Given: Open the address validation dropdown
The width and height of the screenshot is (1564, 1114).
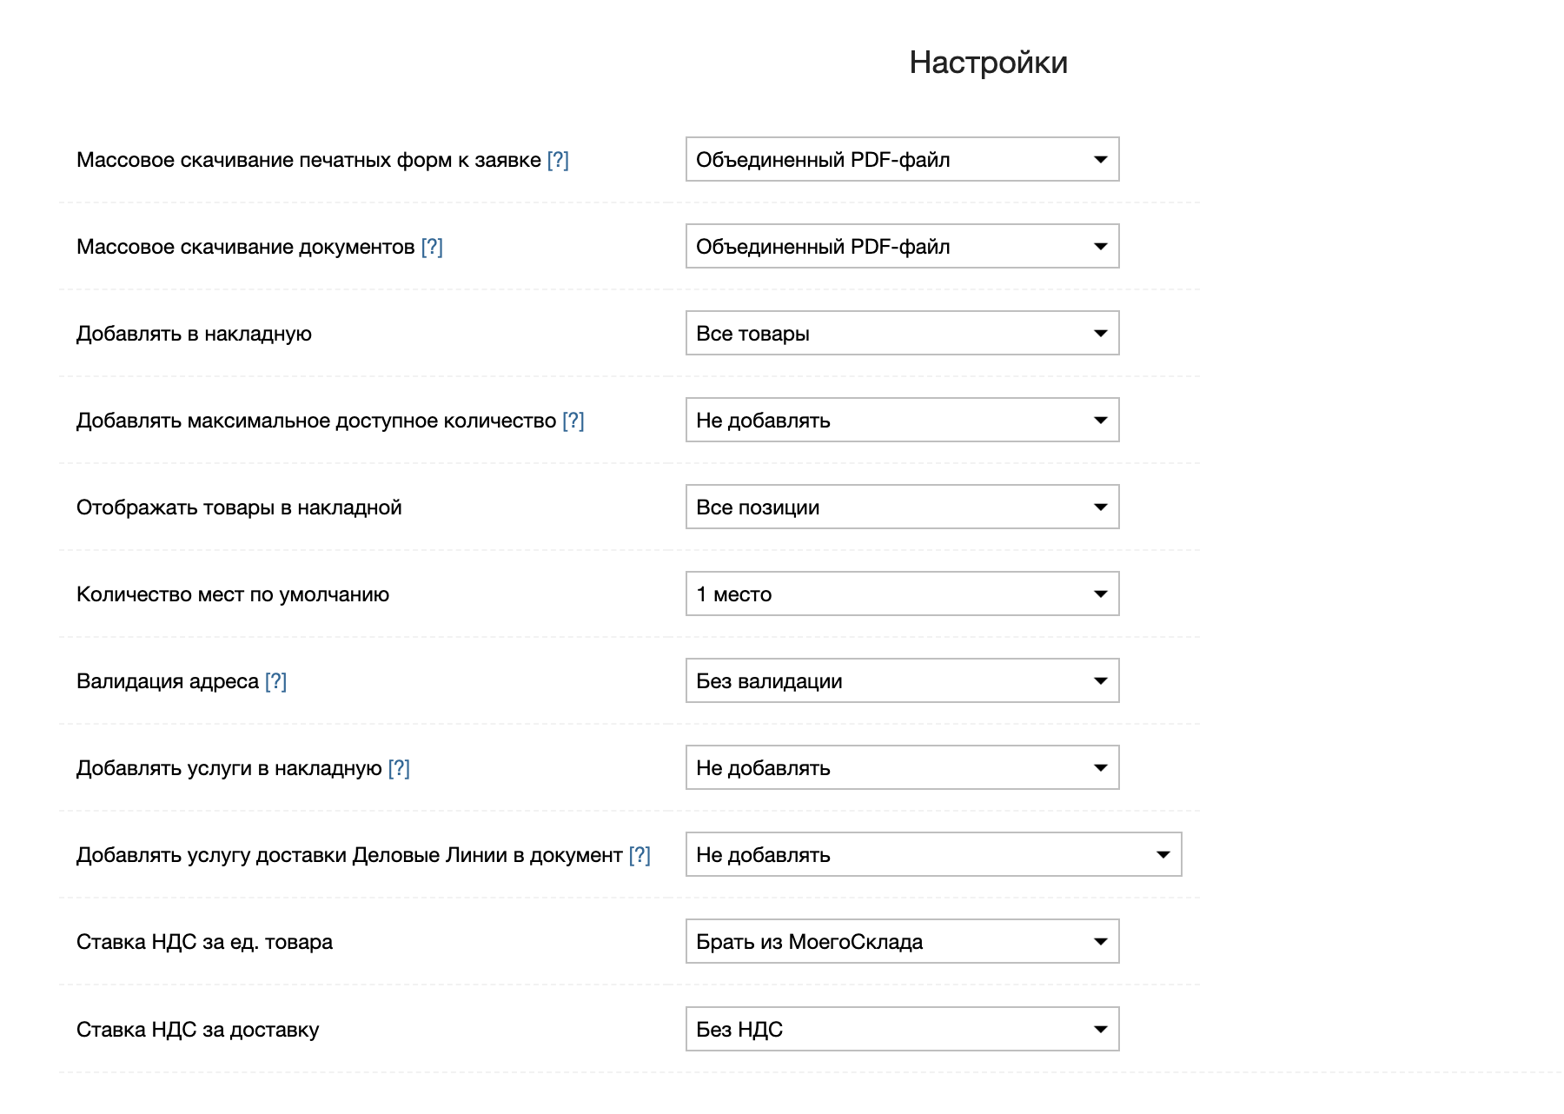Looking at the screenshot, I should click(902, 681).
